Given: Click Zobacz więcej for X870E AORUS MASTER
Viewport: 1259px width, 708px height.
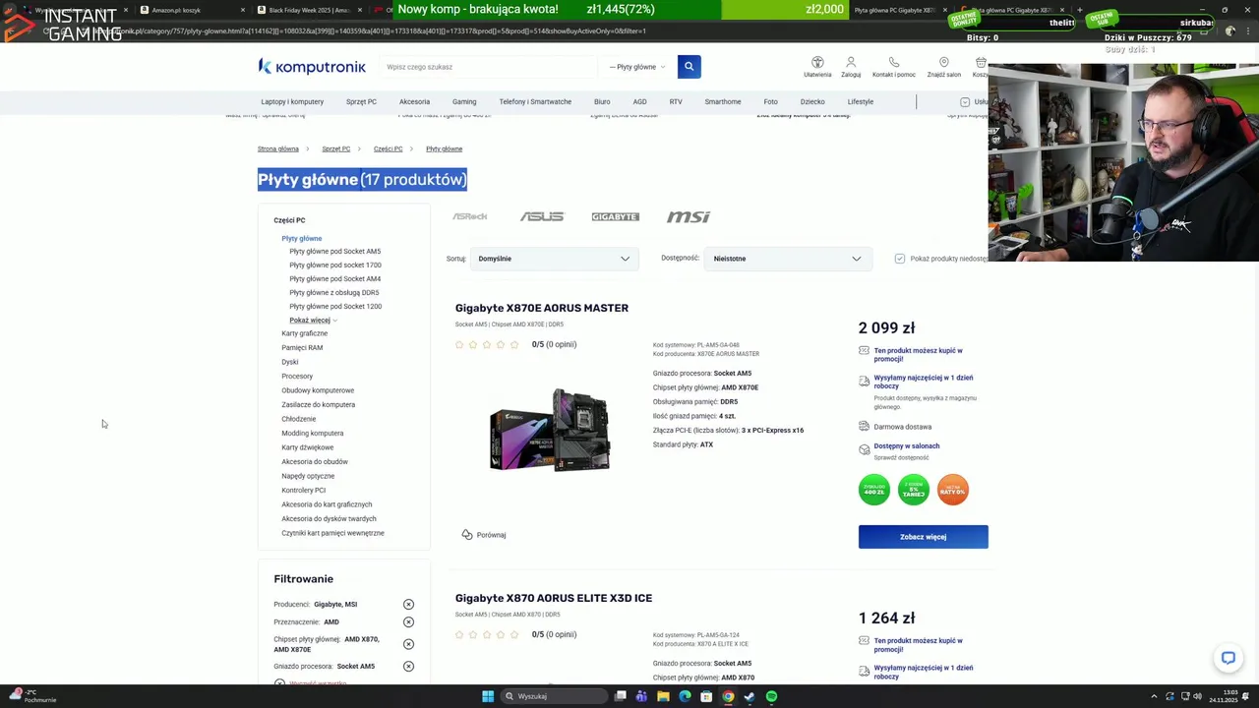Looking at the screenshot, I should (923, 537).
